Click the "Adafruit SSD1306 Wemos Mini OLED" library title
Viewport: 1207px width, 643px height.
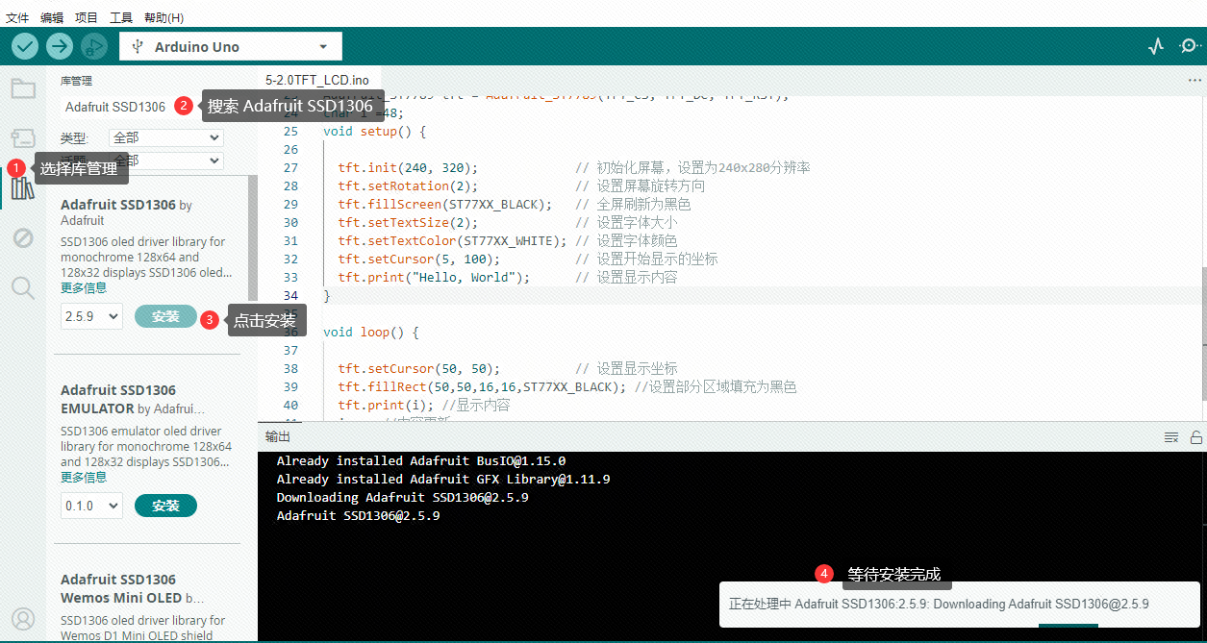tap(133, 588)
